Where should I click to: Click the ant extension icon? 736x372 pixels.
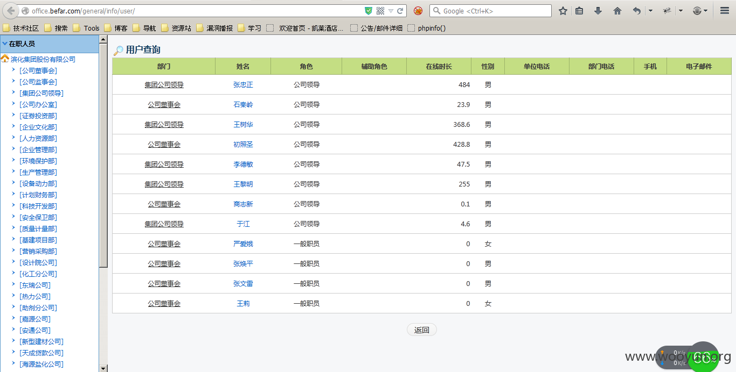click(x=667, y=11)
